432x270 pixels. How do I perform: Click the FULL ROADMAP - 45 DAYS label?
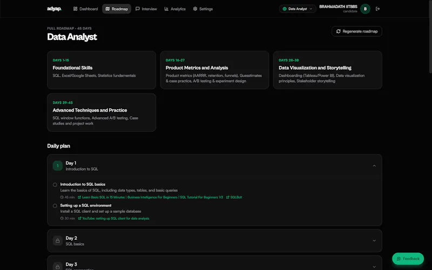click(x=70, y=29)
